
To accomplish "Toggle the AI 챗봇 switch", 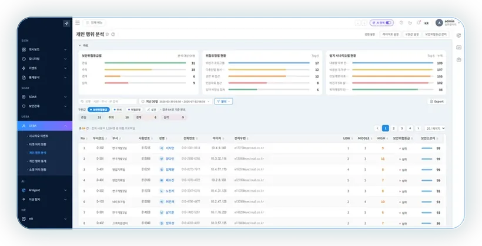I will point(389,23).
